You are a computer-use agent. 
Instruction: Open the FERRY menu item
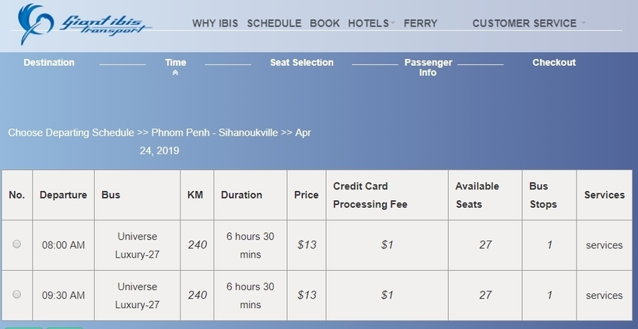click(x=420, y=23)
